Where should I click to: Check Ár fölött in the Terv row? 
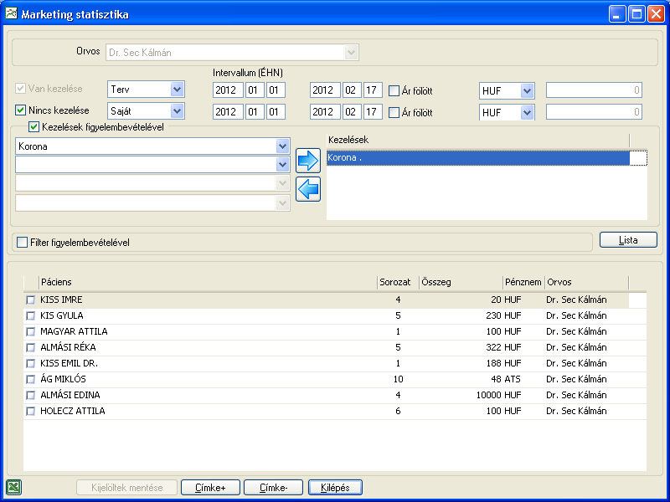(394, 90)
